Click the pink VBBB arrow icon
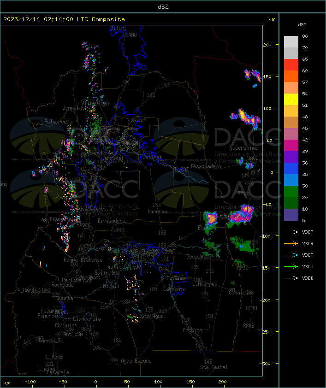This screenshot has height=388, width=326. 291,278
